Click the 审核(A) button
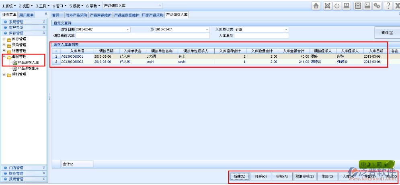 click(282, 176)
